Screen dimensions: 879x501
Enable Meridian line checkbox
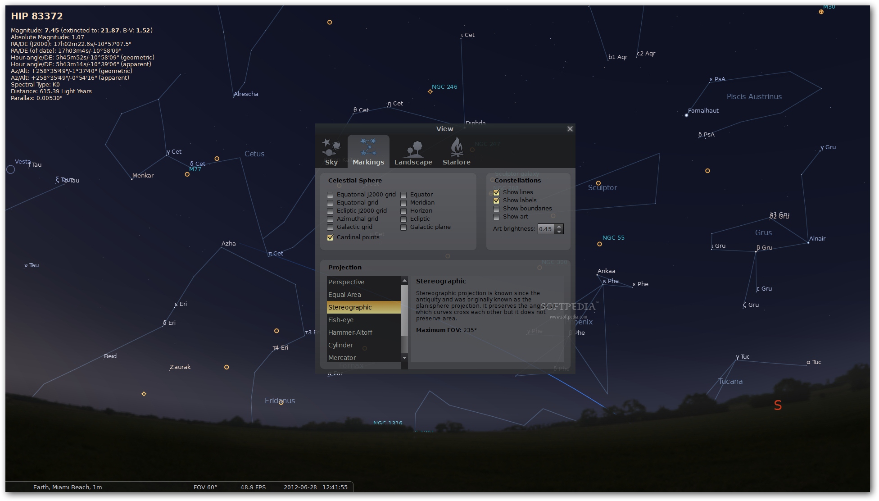tap(403, 203)
